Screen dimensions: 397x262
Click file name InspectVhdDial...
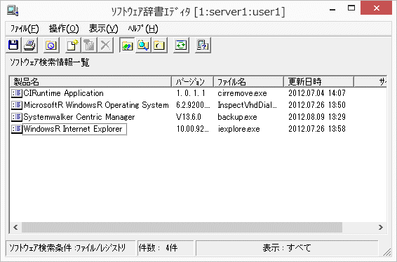pos(247,105)
